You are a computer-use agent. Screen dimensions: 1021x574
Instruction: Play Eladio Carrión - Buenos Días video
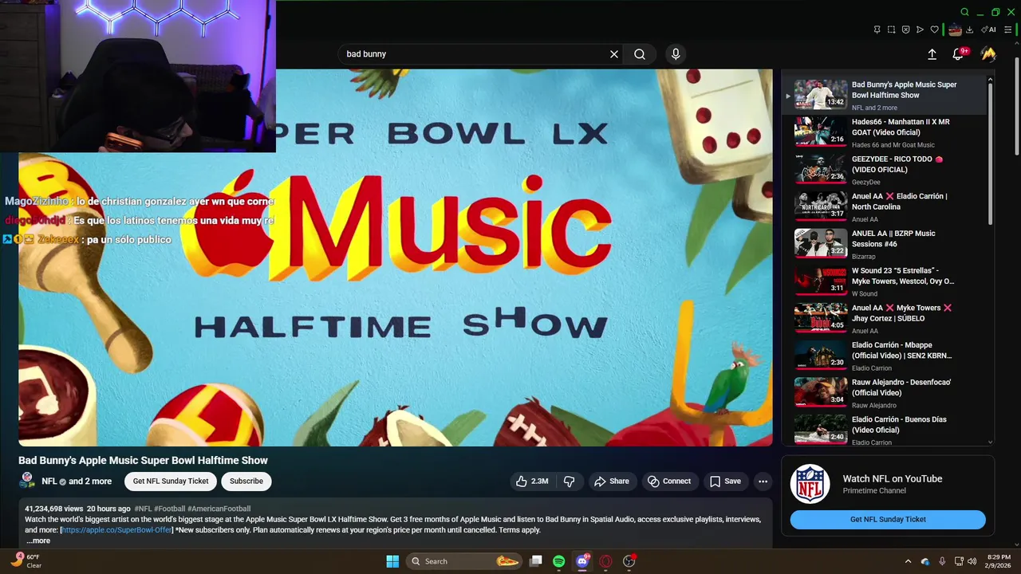click(884, 429)
